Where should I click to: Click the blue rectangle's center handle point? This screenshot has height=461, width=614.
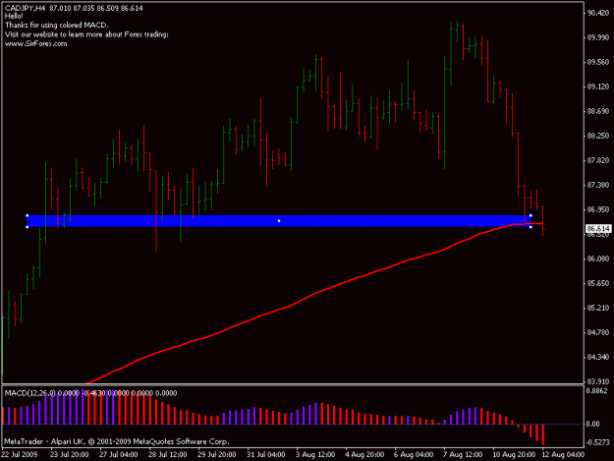click(279, 221)
